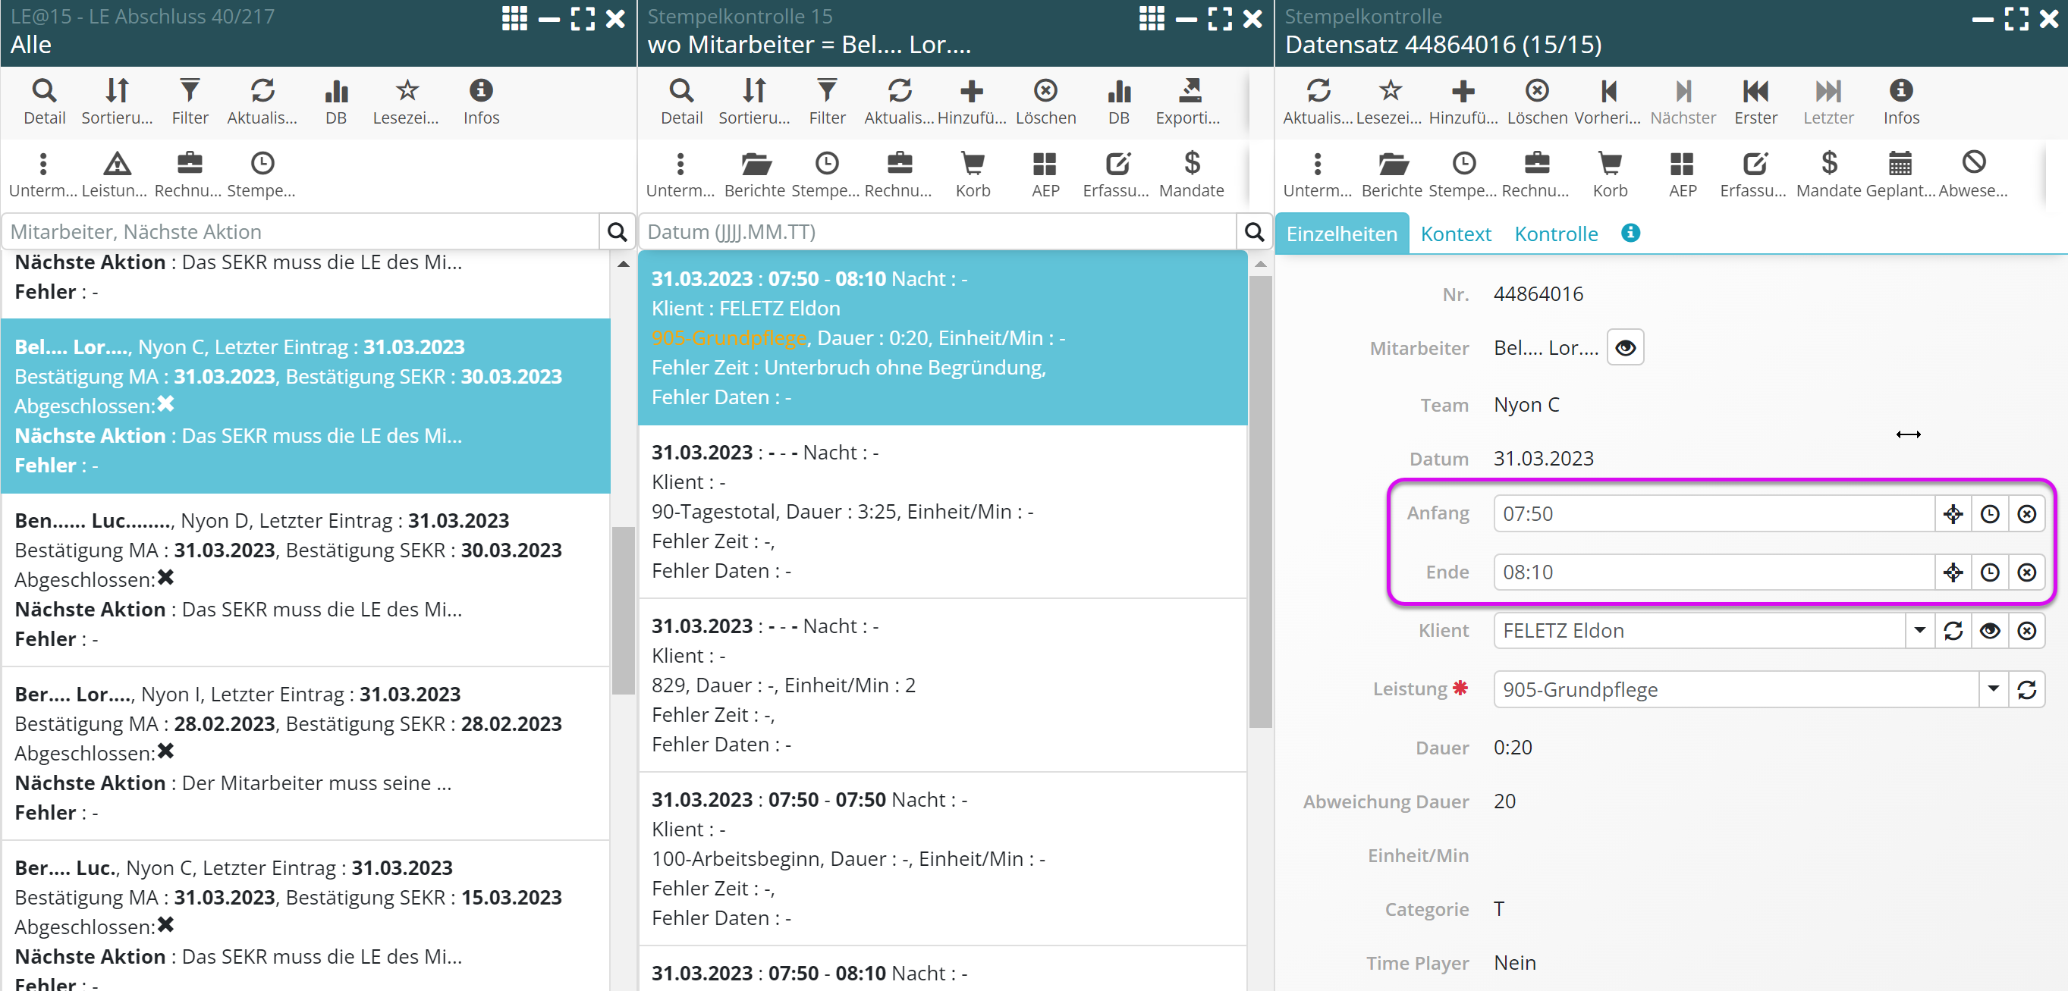Expand the Leistung dropdown arrow
This screenshot has width=2068, height=991.
tap(1993, 689)
